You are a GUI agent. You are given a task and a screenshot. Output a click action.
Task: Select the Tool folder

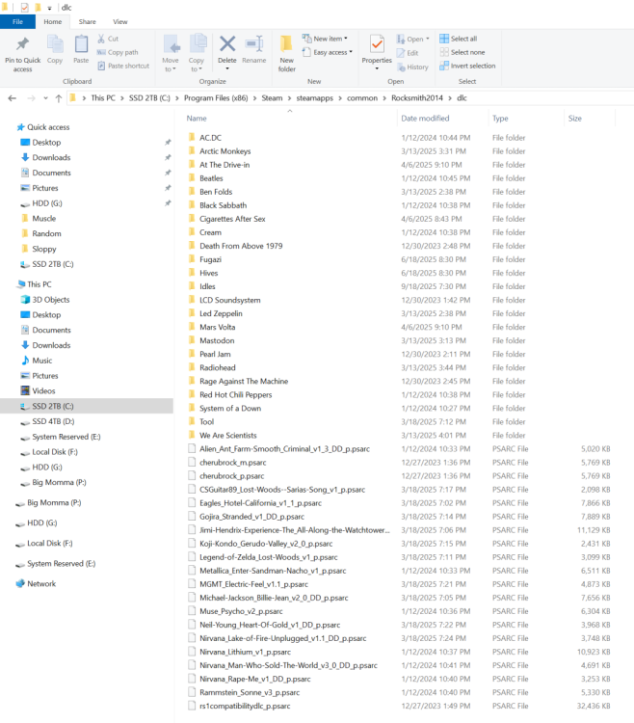pos(207,422)
